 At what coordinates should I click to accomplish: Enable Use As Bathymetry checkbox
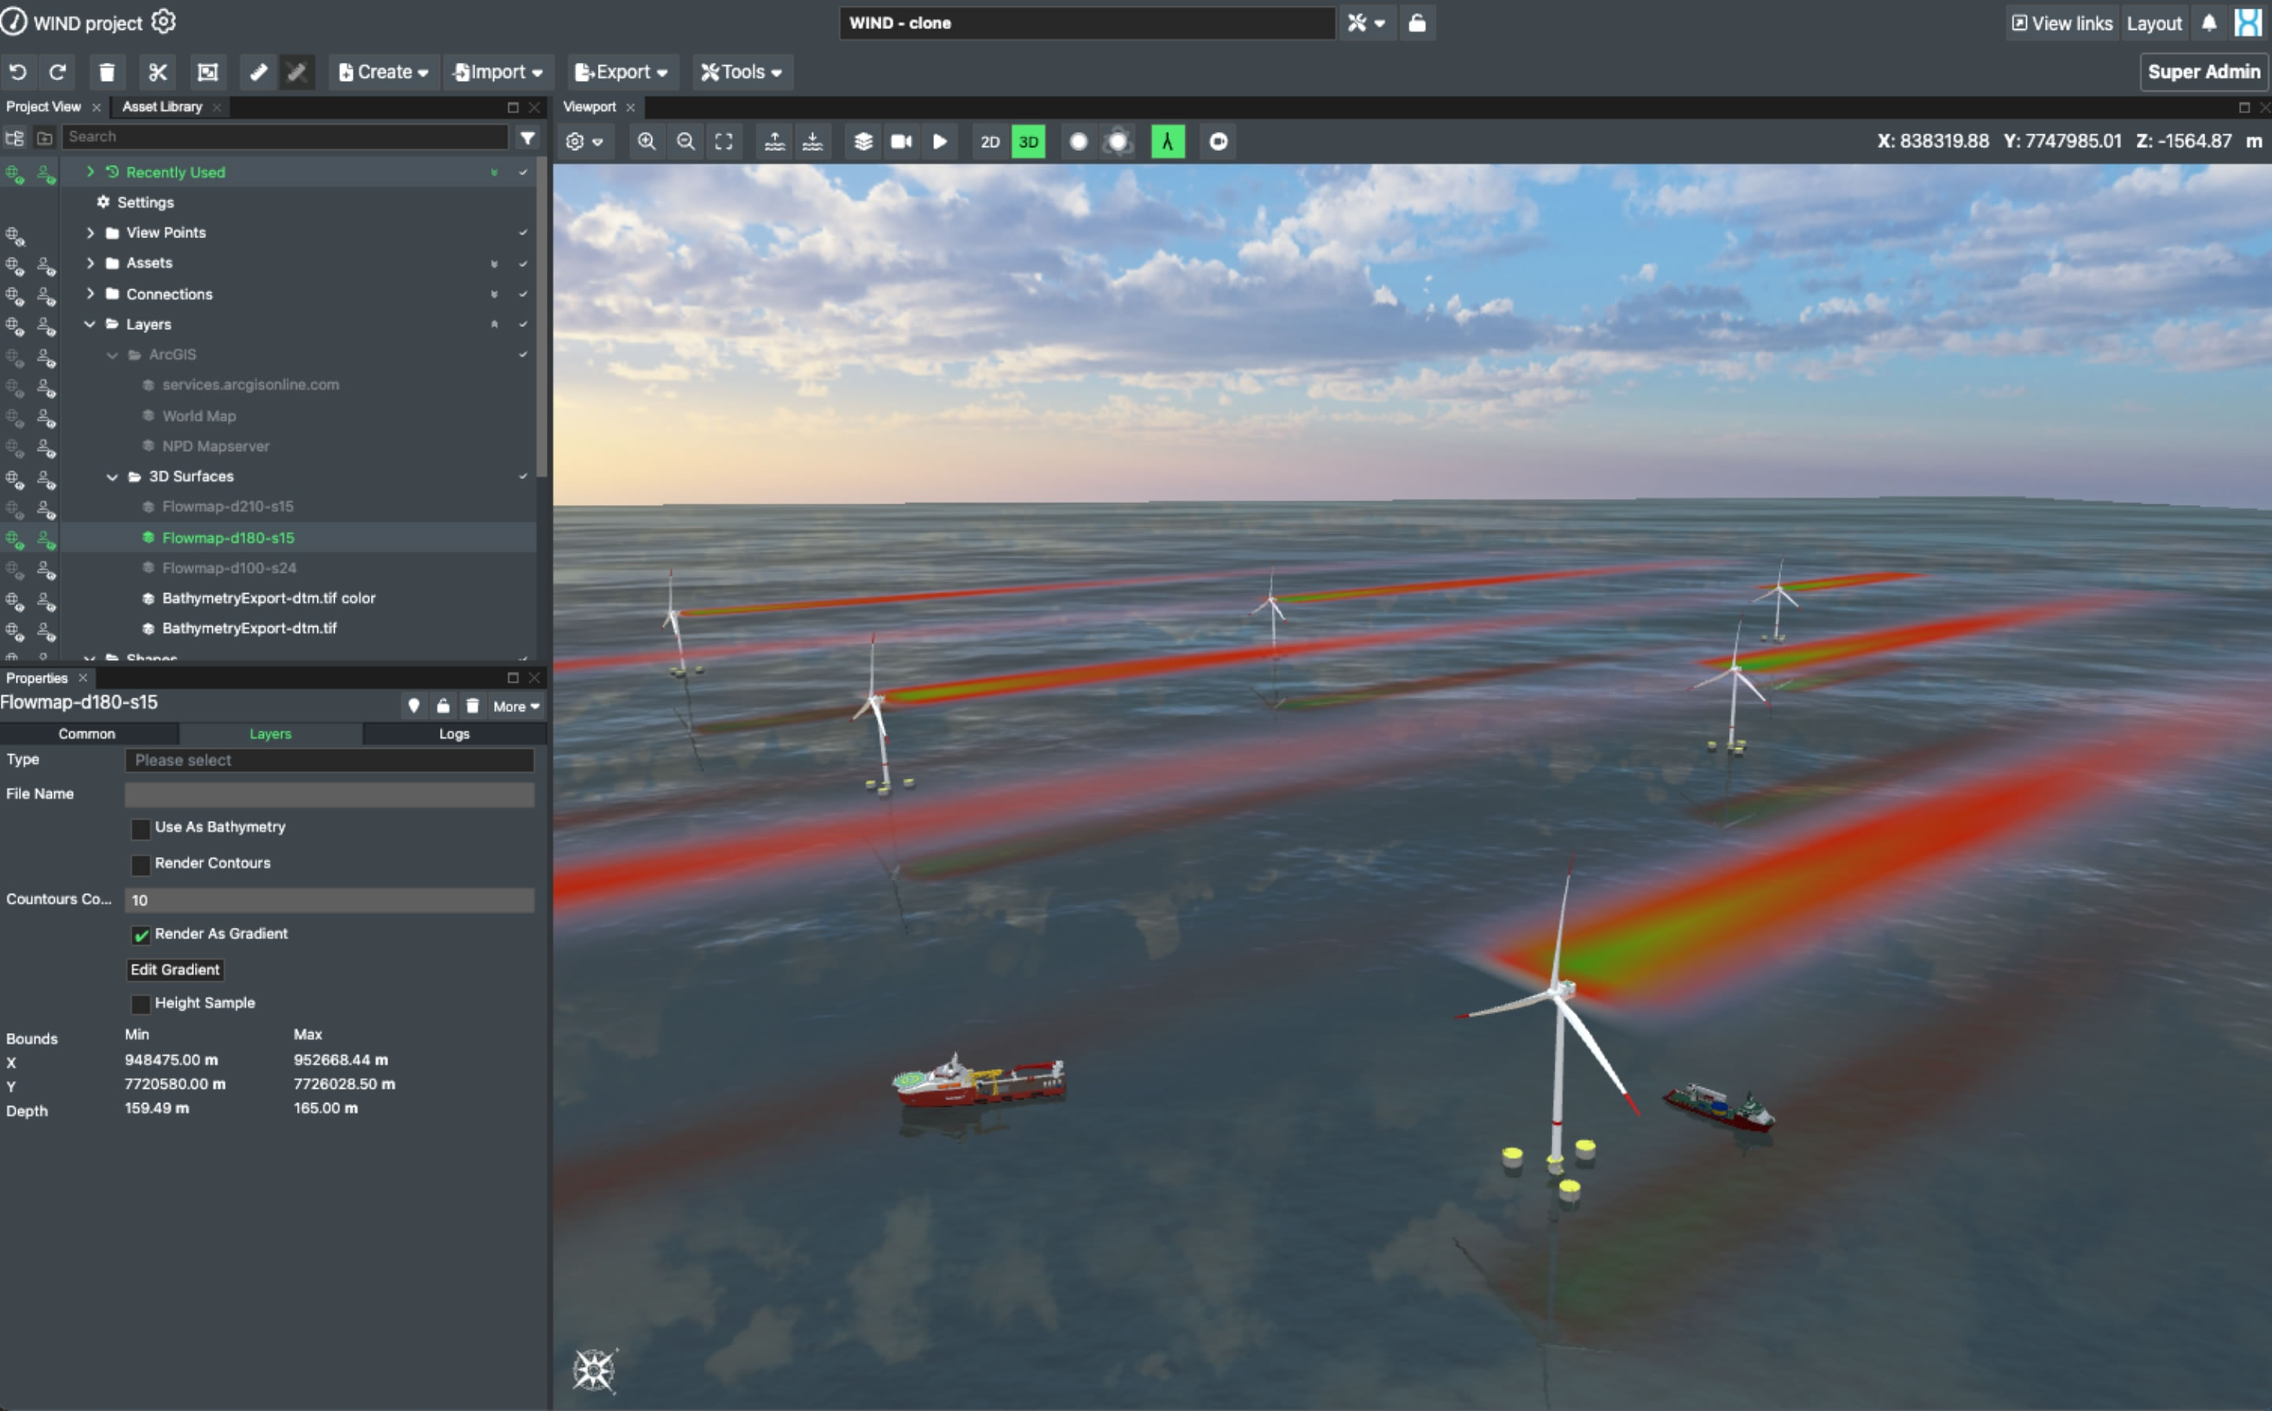point(141,828)
